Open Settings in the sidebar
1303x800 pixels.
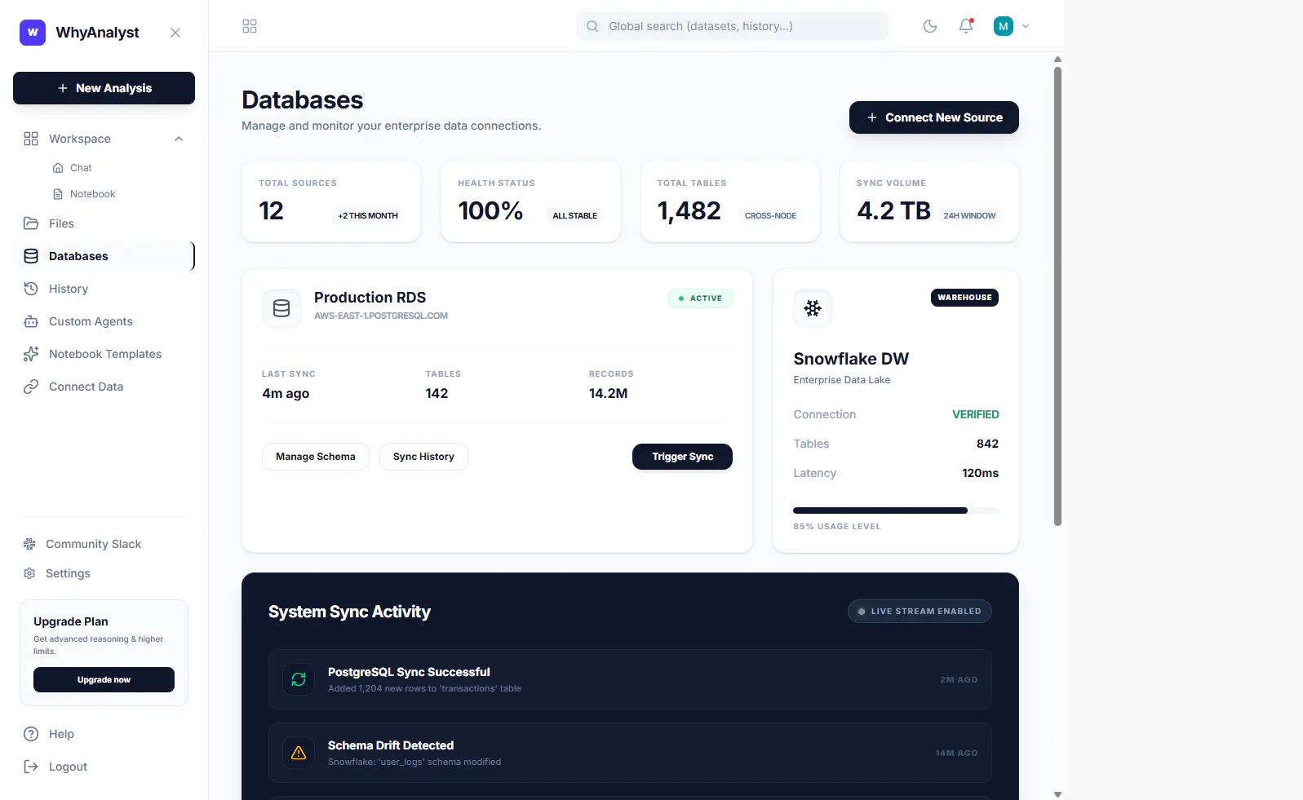(x=104, y=573)
